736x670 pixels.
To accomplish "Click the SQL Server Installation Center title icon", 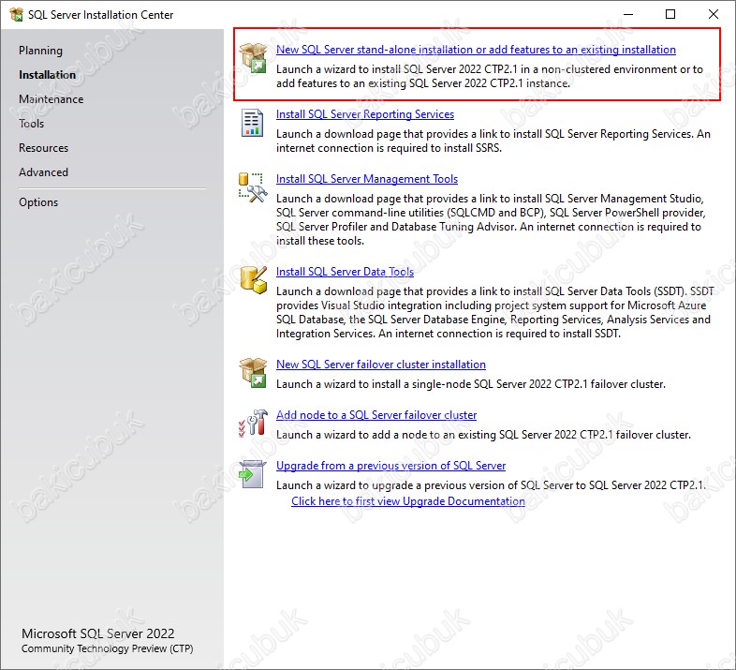I will (16, 15).
